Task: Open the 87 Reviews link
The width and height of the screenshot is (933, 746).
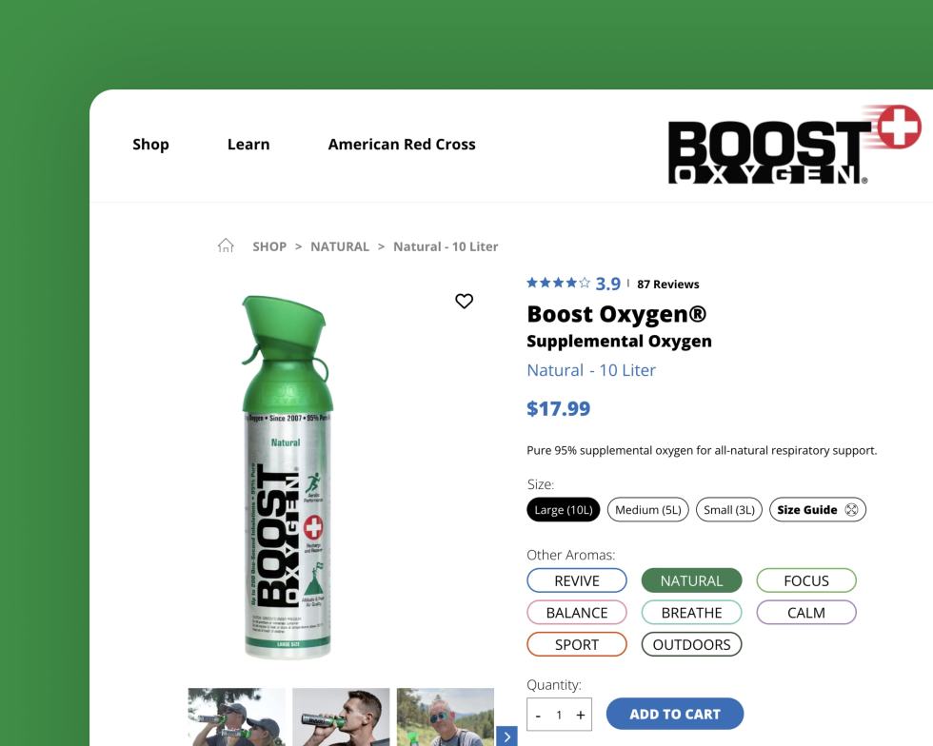Action: (x=668, y=284)
